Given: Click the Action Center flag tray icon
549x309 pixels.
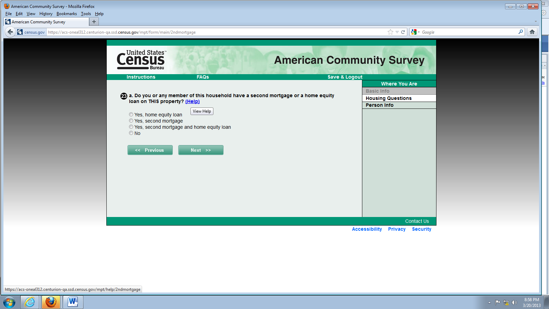Looking at the screenshot, I should pyautogui.click(x=498, y=302).
